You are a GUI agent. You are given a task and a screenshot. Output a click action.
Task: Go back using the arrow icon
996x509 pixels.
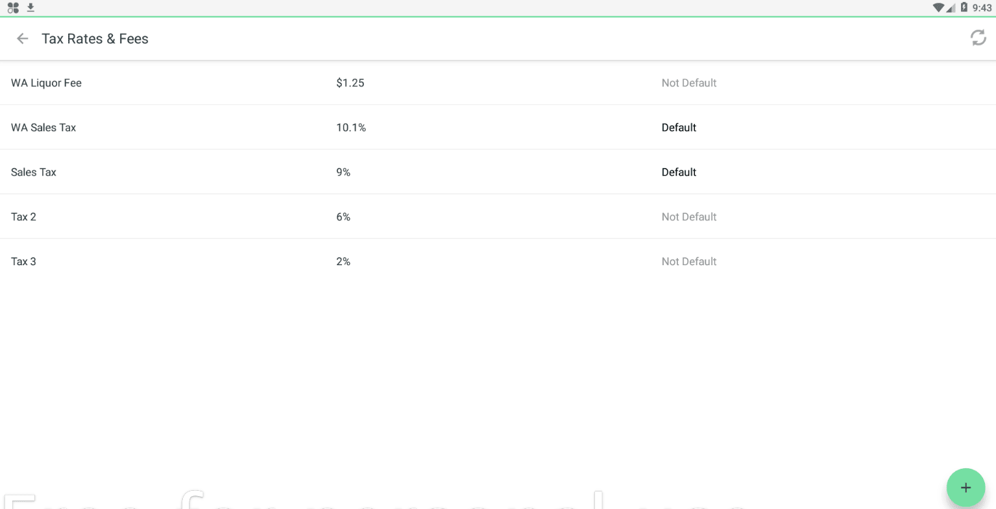(x=23, y=39)
